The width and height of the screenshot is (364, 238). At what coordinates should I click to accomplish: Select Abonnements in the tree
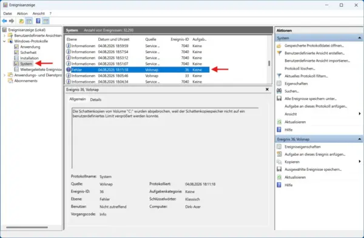pos(25,81)
